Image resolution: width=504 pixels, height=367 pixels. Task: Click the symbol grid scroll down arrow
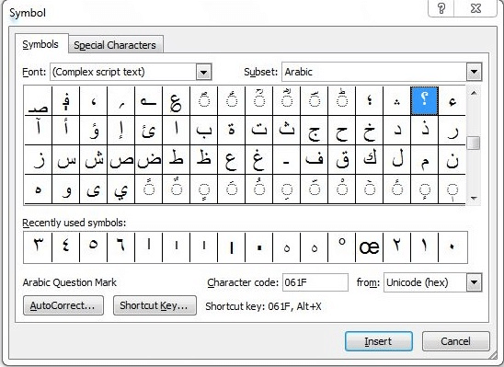coord(474,198)
